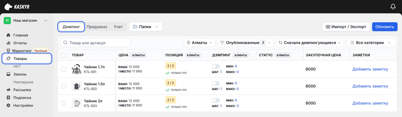Viewport: 402px width, 117px height.
Task: Open the Папки dropdown
Action: pos(146,27)
